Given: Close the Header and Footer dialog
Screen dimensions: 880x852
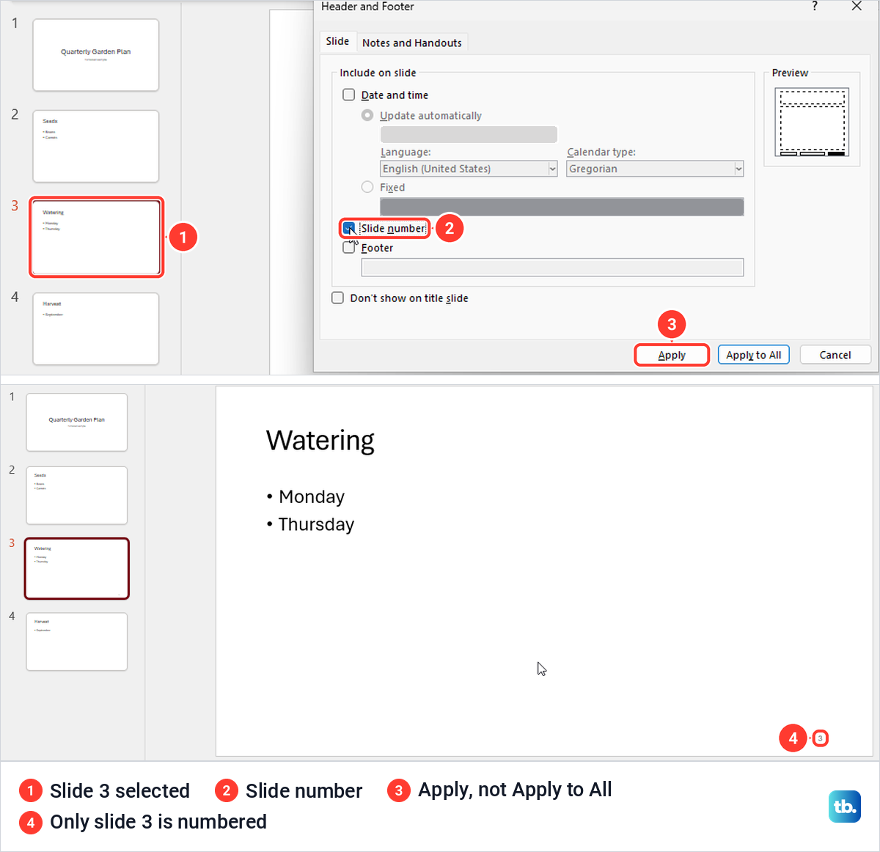Looking at the screenshot, I should click(x=857, y=6).
